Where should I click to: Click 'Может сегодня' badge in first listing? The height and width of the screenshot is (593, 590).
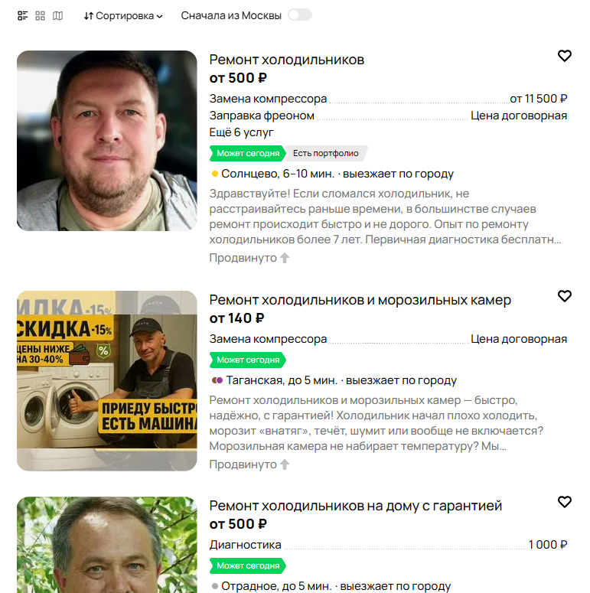tap(248, 153)
